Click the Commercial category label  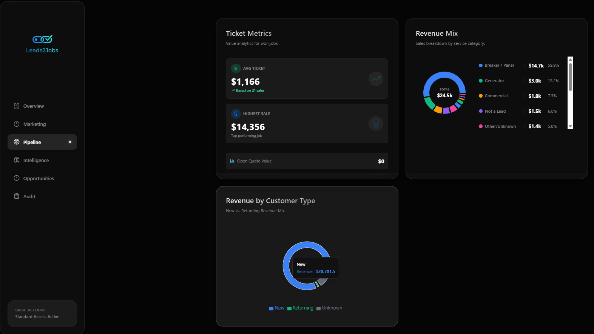(x=496, y=96)
